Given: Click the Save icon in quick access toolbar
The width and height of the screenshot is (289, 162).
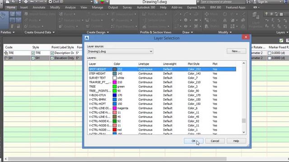Looking at the screenshot, I should pos(19,2).
